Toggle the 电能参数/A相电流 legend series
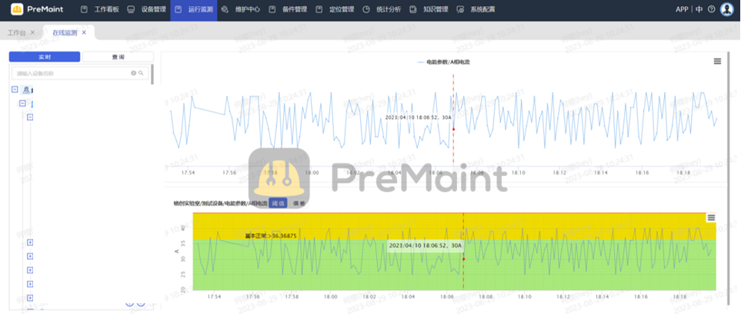Viewport: 741px width, 314px height. (443, 61)
